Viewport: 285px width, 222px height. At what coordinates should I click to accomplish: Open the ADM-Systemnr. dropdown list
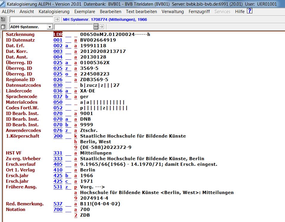50,27
